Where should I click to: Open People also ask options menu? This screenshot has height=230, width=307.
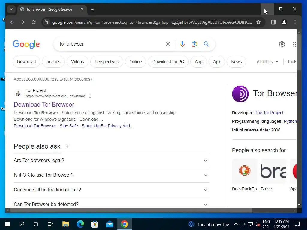67,146
